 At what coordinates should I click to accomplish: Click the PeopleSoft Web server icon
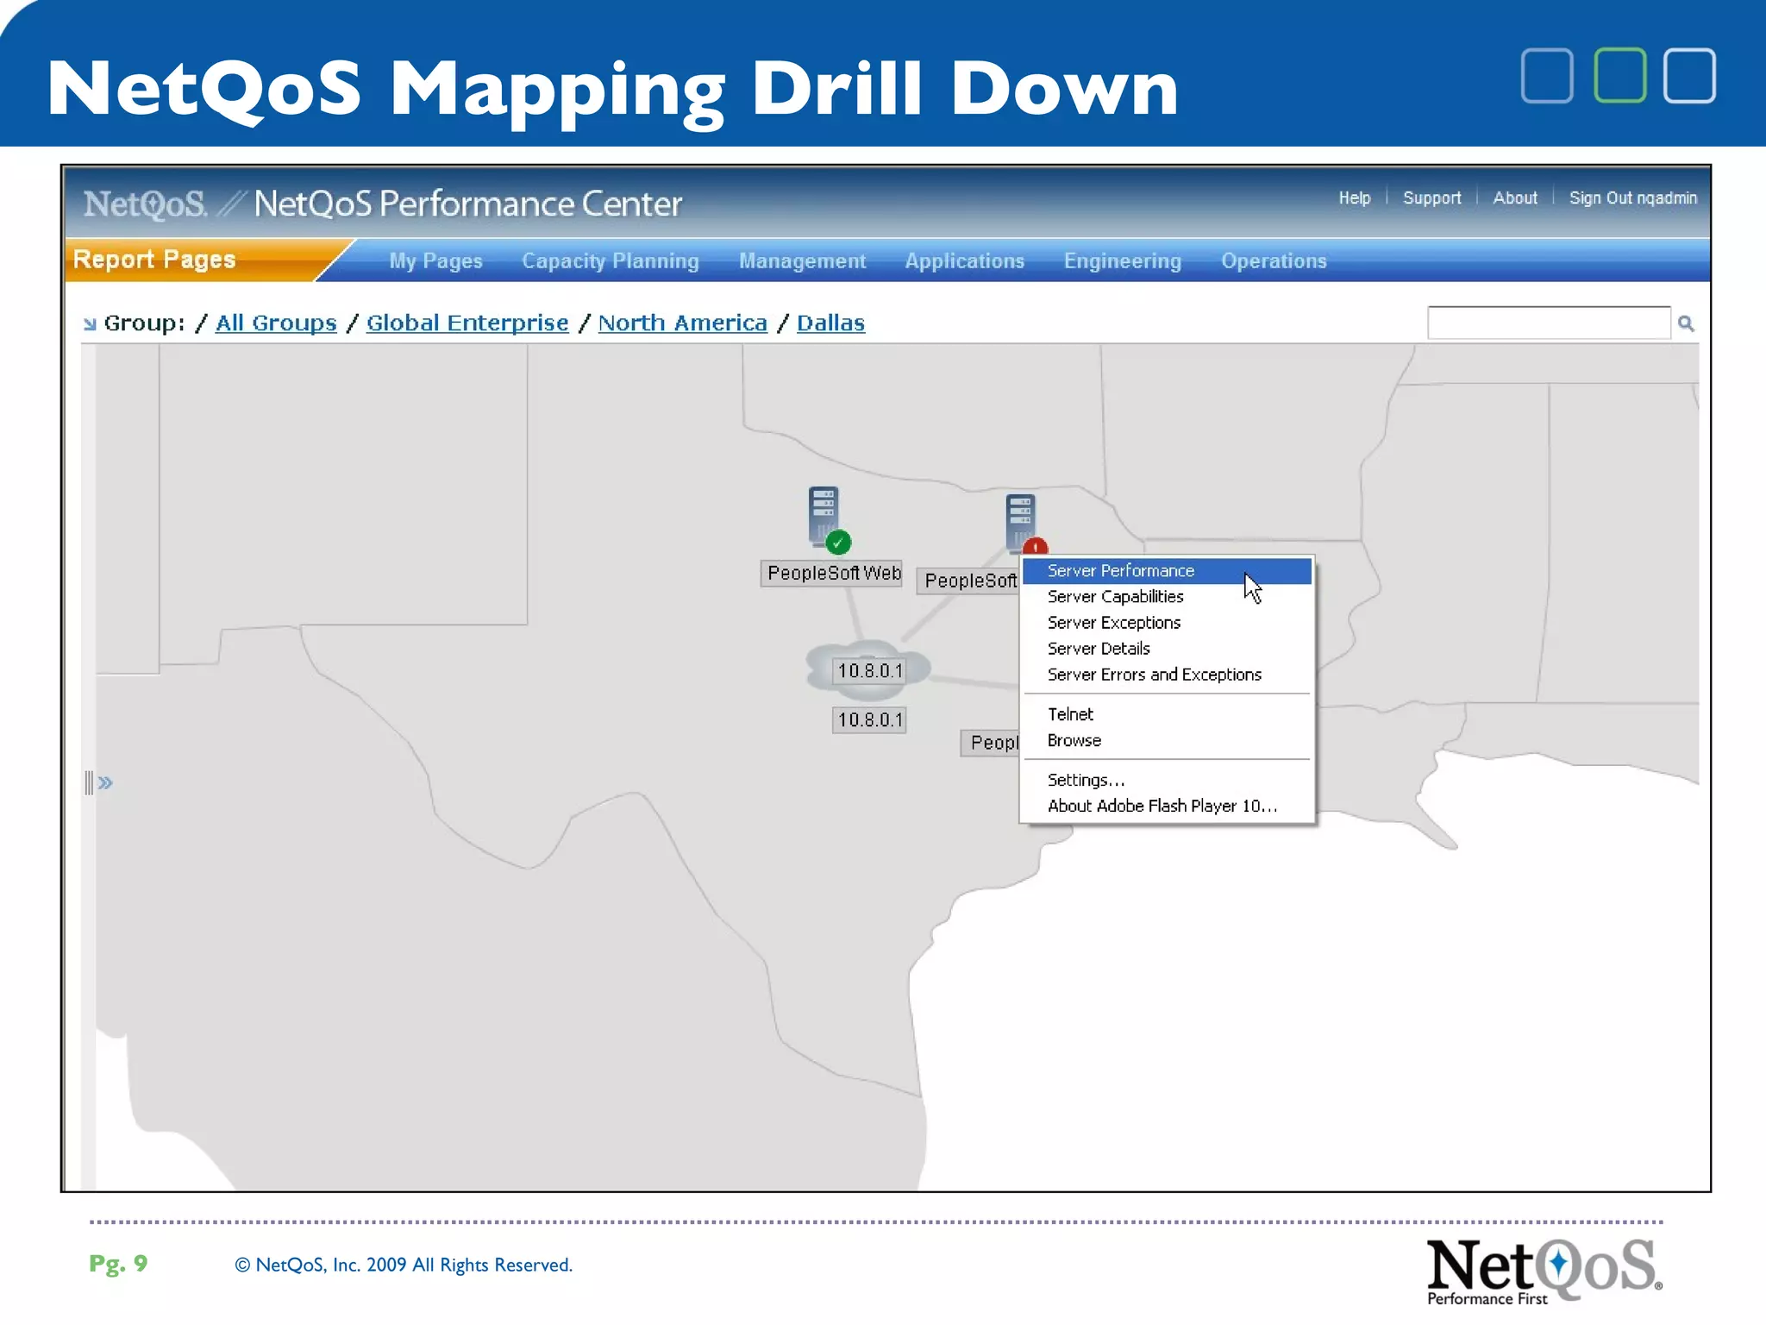coord(823,514)
